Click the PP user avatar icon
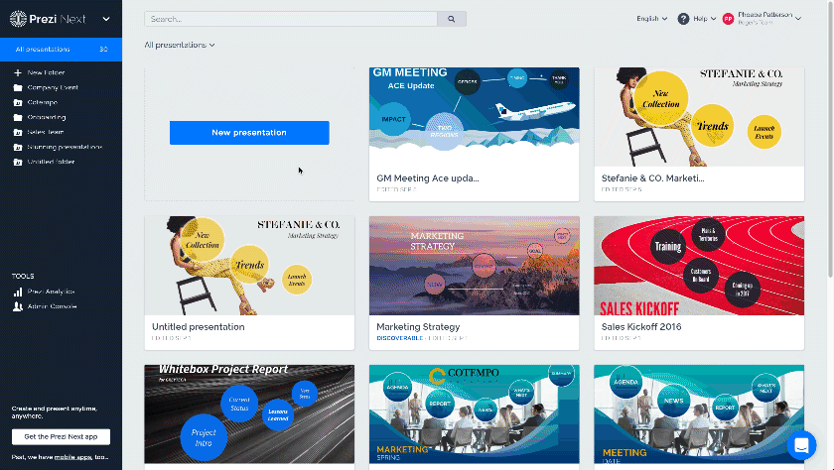The image size is (834, 470). click(x=728, y=19)
